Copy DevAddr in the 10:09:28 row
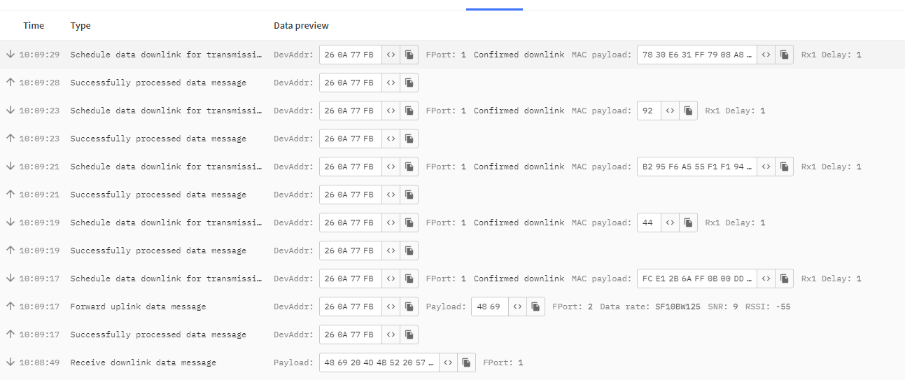This screenshot has height=380, width=905. (409, 83)
